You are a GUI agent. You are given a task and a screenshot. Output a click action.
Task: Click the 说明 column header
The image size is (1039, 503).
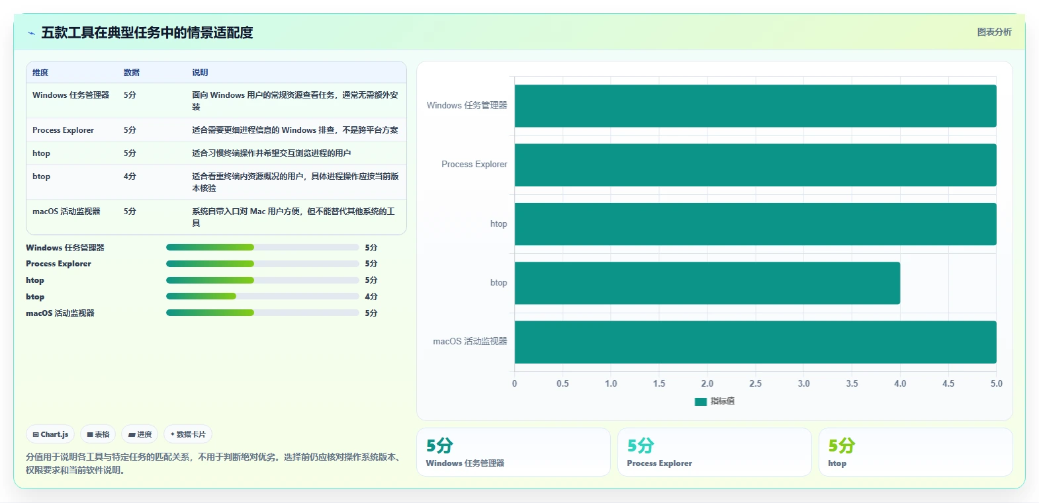pos(200,73)
